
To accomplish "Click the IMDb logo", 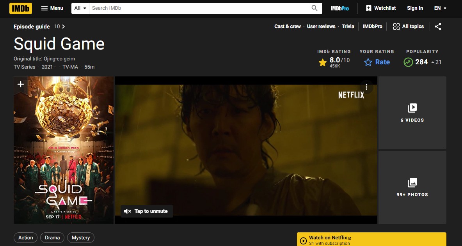I will [21, 8].
